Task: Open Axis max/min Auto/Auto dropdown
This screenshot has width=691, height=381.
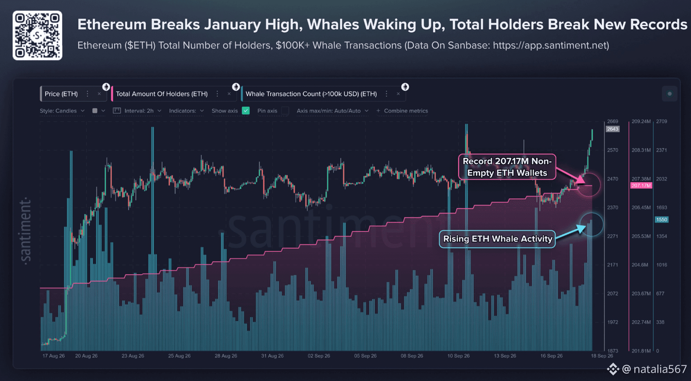Action: pyautogui.click(x=332, y=111)
